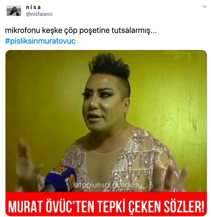Open the display name 'n i s a'
This screenshot has height=217, width=211.
[33, 7]
